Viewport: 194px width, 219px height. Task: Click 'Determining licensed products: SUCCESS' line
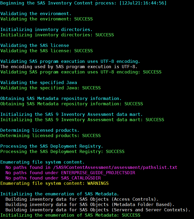[x=50, y=136]
